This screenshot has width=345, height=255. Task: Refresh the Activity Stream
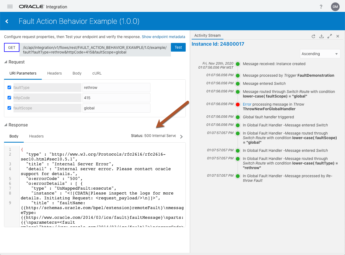pyautogui.click(x=313, y=36)
